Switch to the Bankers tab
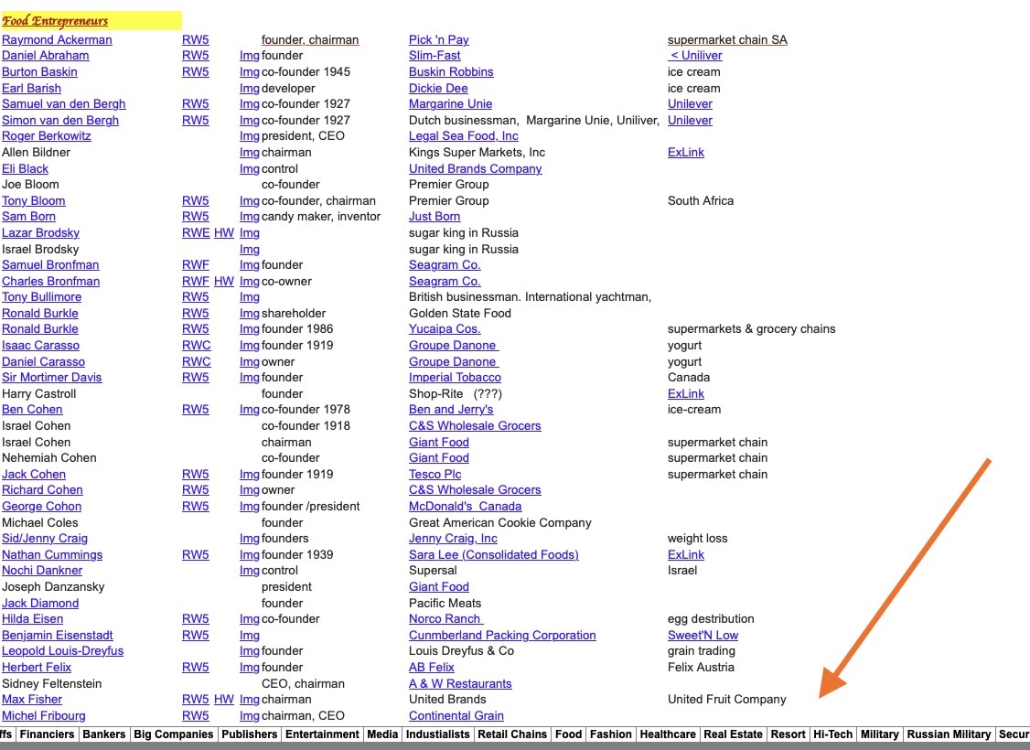The width and height of the screenshot is (1030, 750). click(x=103, y=734)
